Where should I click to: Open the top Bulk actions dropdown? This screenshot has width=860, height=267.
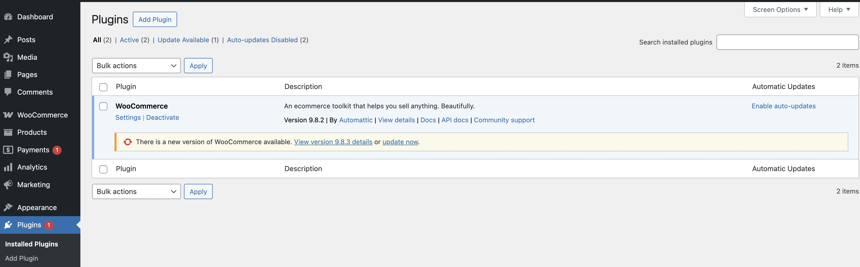pyautogui.click(x=136, y=66)
